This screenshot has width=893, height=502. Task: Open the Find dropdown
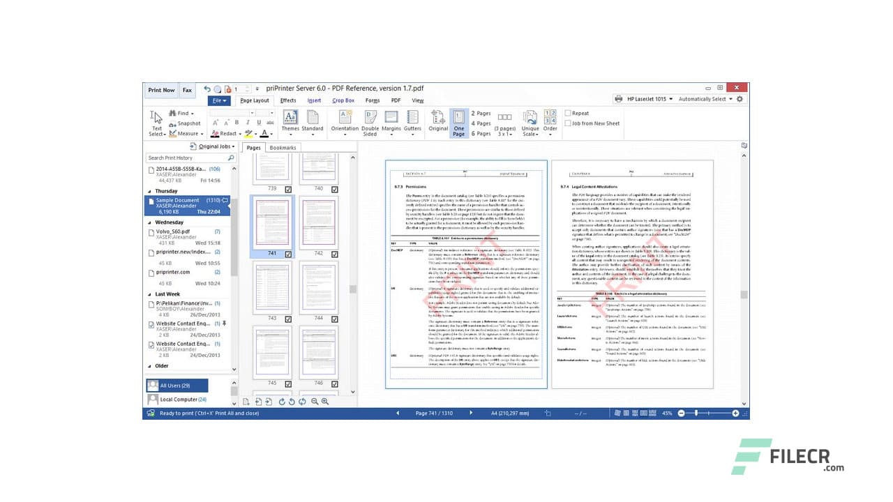pyautogui.click(x=192, y=113)
